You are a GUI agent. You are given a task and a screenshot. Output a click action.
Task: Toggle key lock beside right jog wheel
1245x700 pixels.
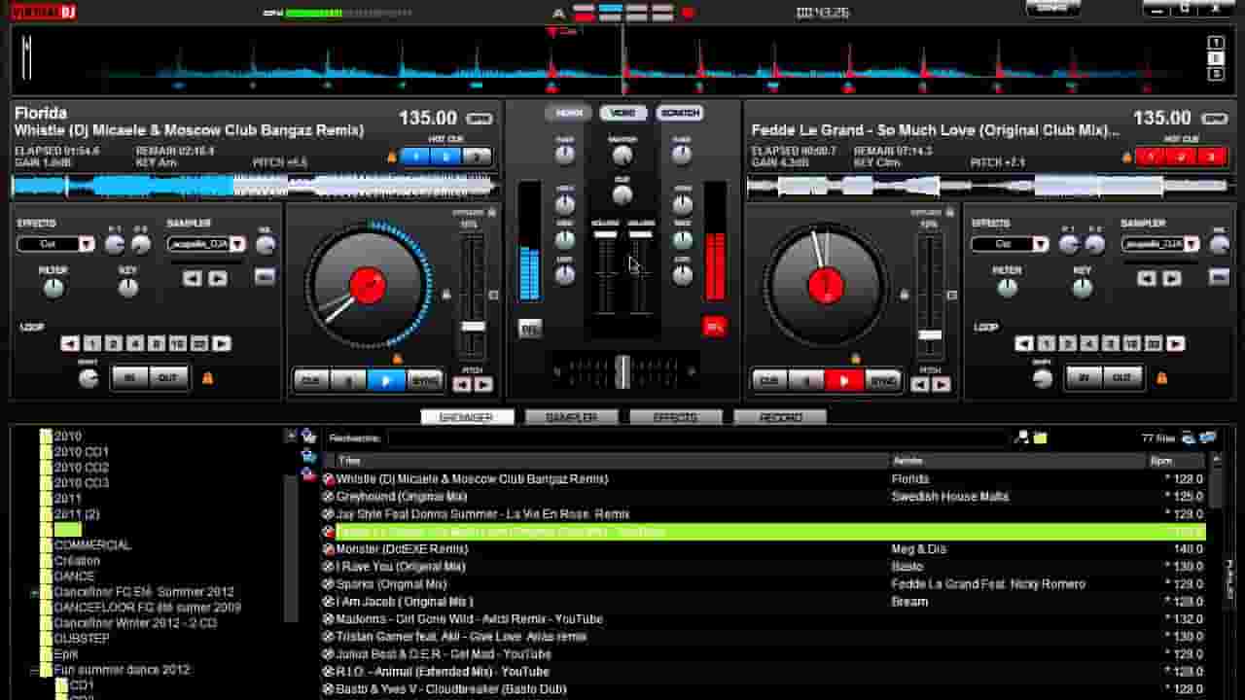click(x=905, y=295)
